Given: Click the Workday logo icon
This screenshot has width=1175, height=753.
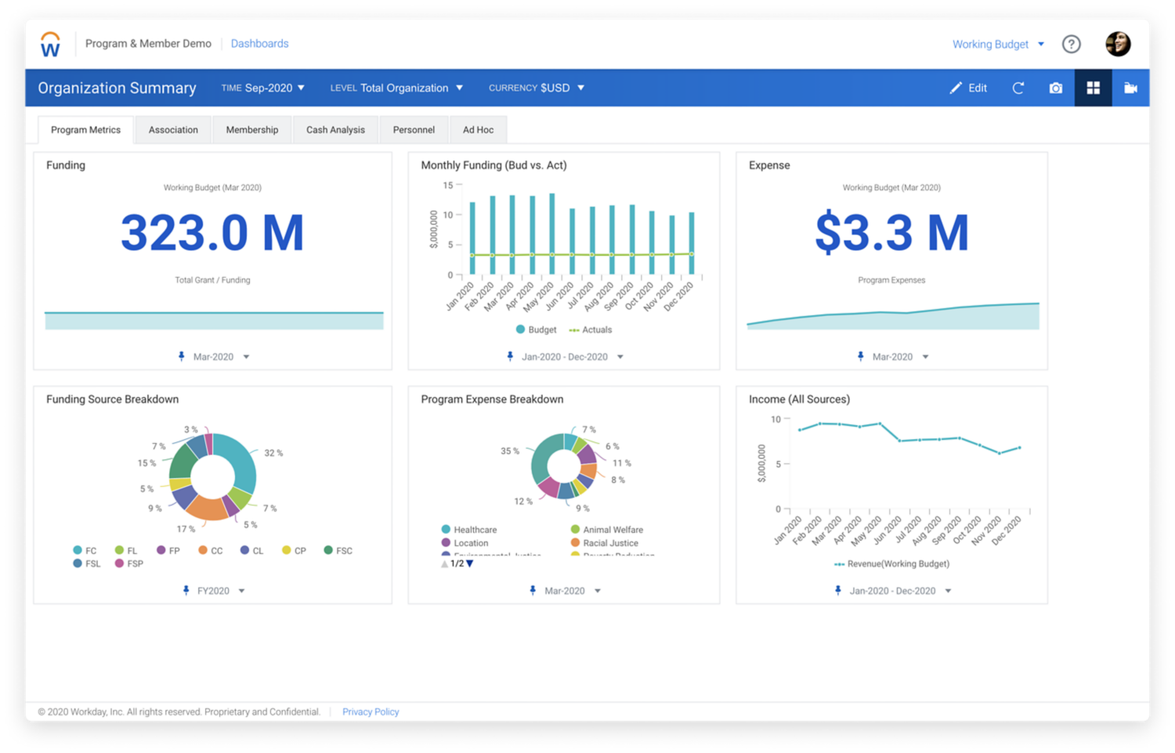Looking at the screenshot, I should (x=50, y=45).
